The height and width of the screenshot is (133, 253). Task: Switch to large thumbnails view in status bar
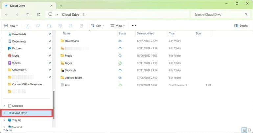coord(249,130)
